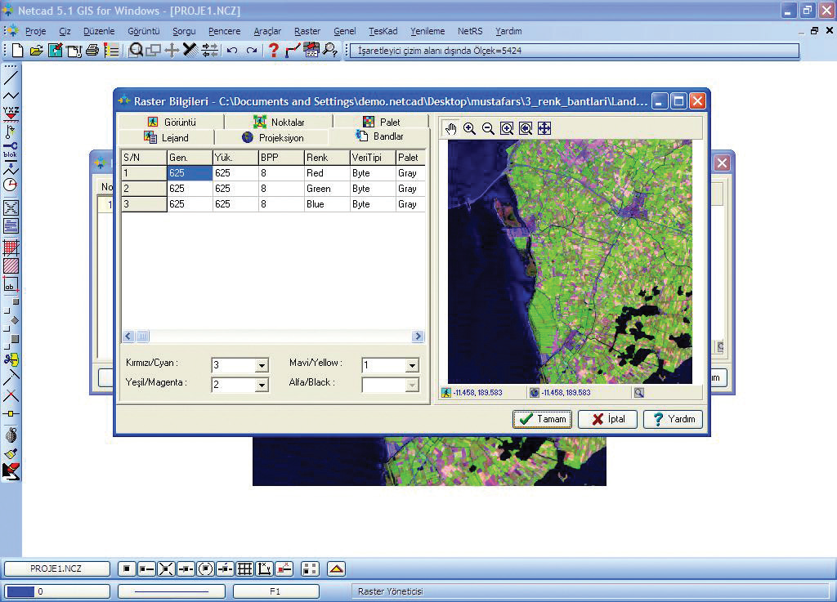Select the pan hand tool in preview
The image size is (837, 602).
pyautogui.click(x=452, y=129)
